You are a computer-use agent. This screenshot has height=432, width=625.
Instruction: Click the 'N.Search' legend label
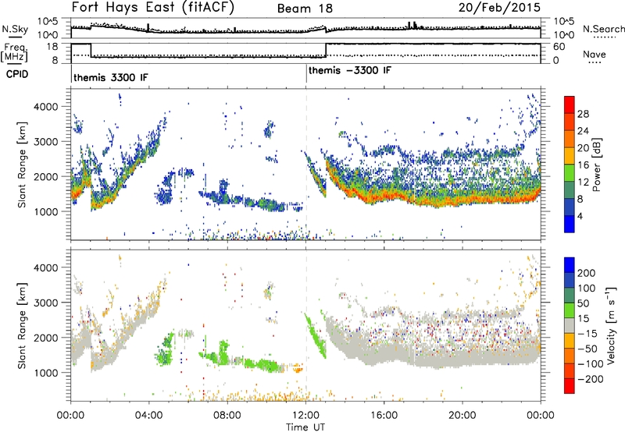[604, 29]
